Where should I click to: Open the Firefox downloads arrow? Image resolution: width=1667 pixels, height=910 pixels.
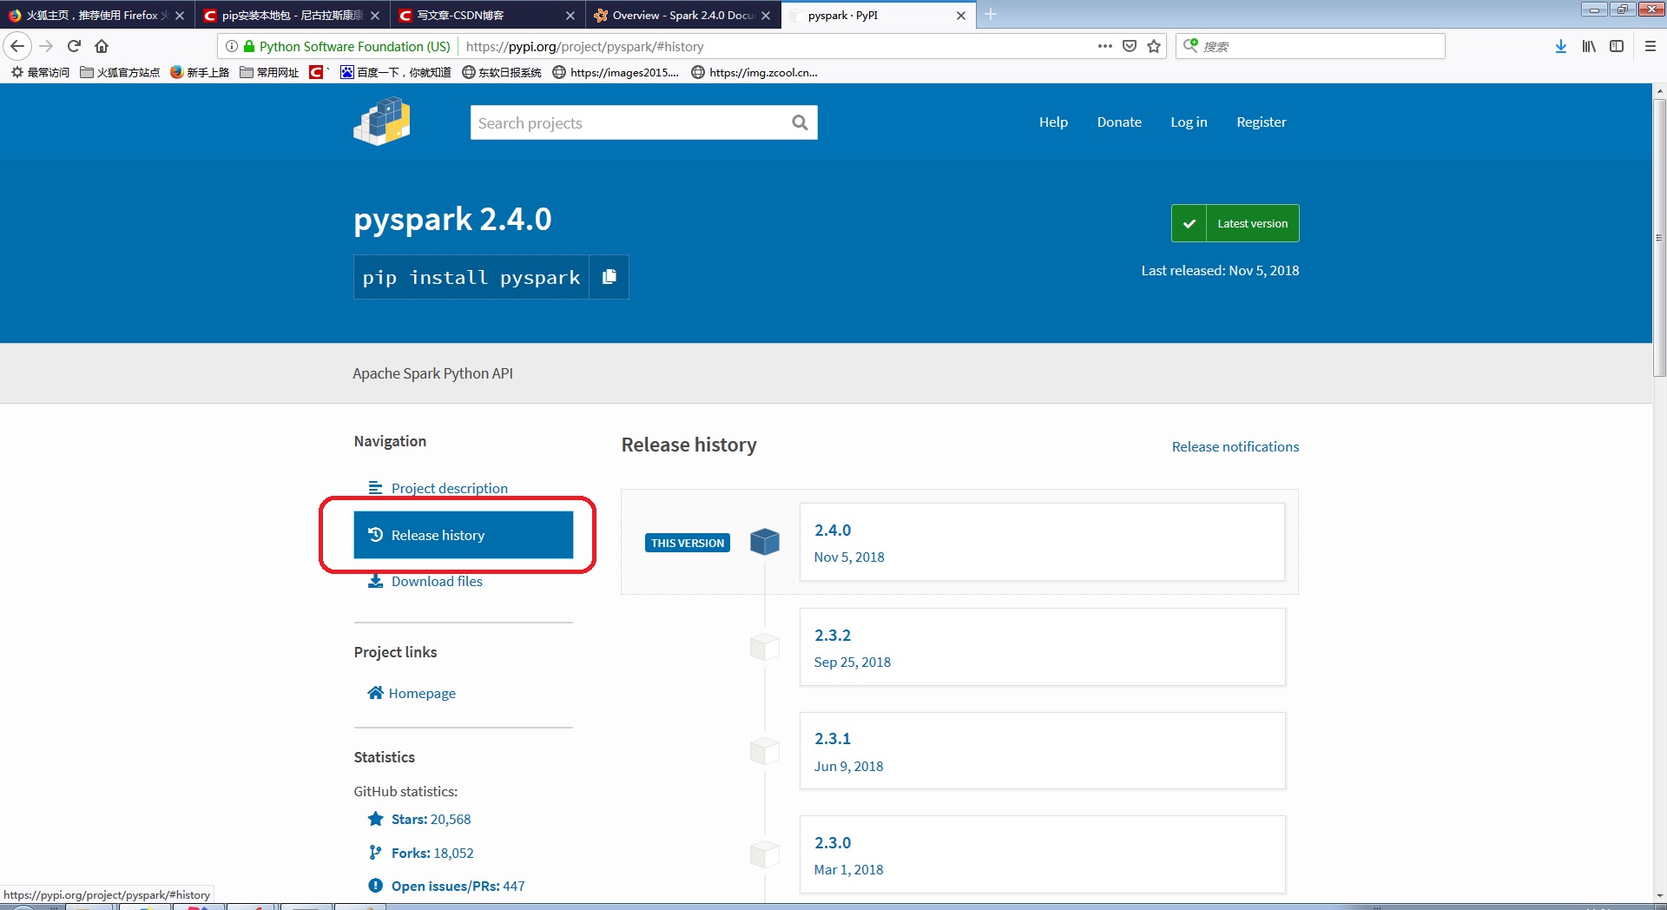1561,46
